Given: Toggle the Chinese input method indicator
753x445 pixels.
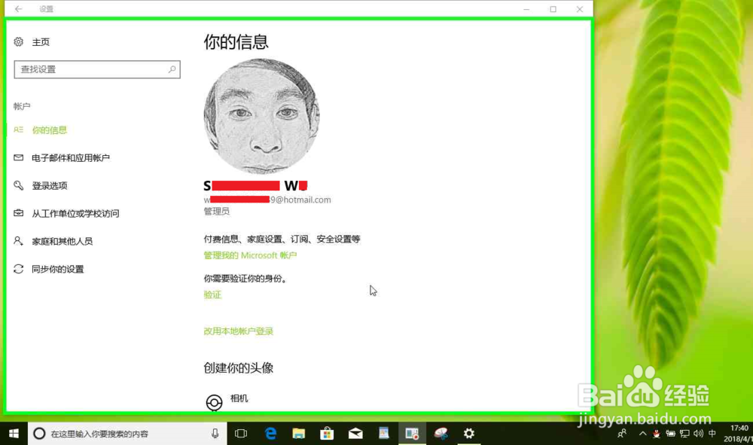Looking at the screenshot, I should 711,434.
